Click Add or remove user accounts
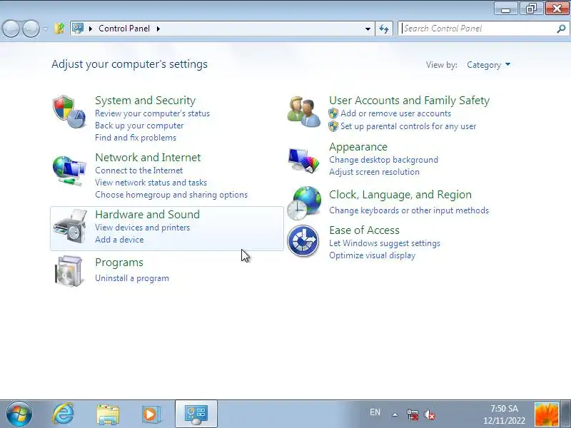571x428 pixels. (395, 113)
